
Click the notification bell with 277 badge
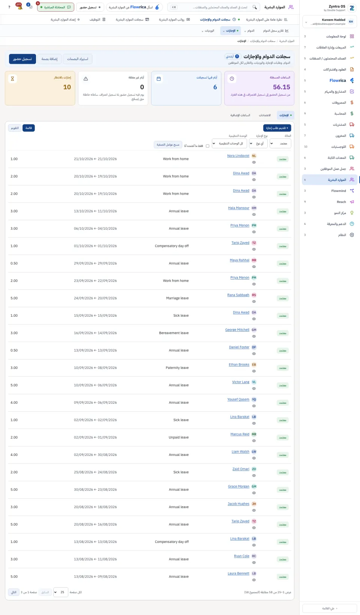(19, 7)
